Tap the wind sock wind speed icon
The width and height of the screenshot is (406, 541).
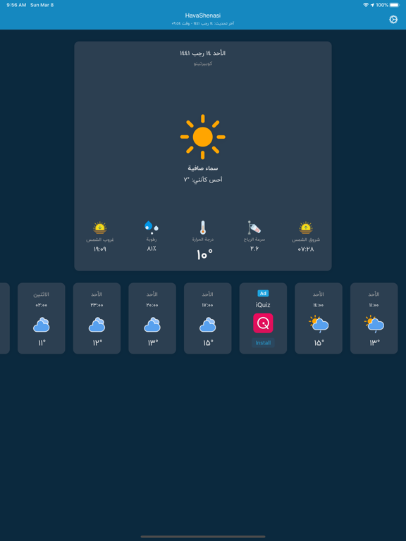point(254,228)
